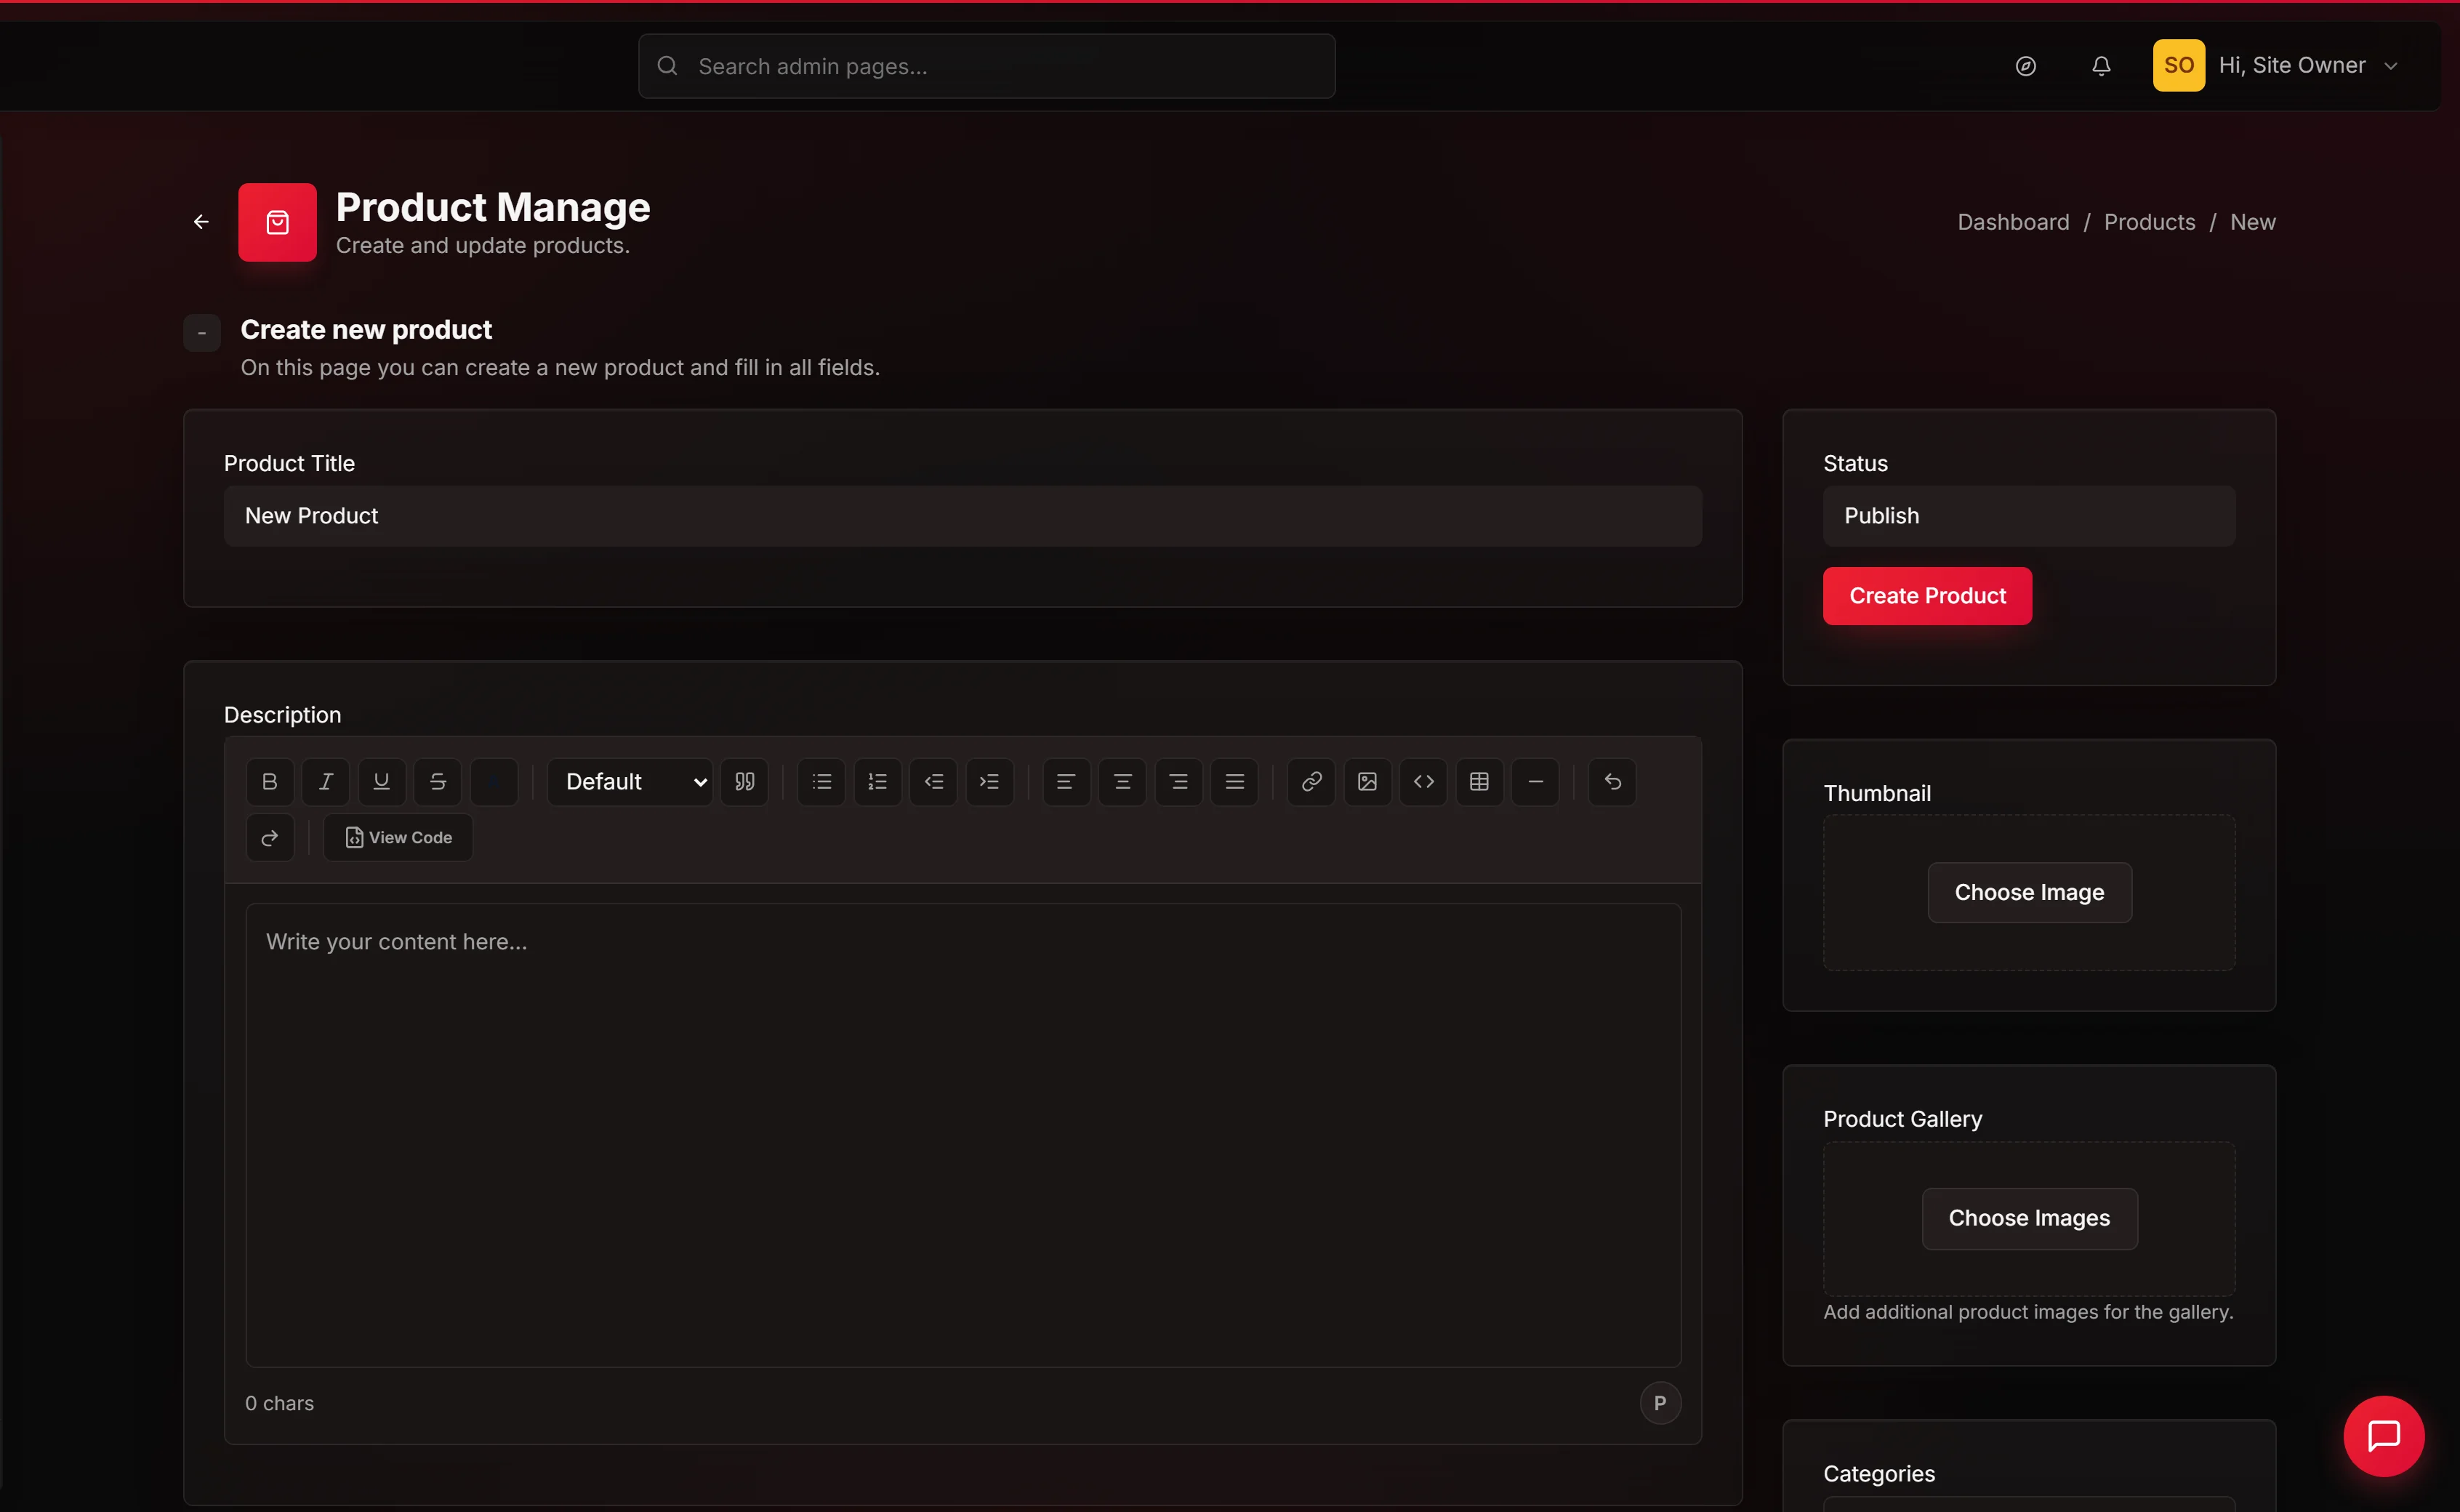Click the New breadcrumb item
2460x1512 pixels.
(2252, 222)
